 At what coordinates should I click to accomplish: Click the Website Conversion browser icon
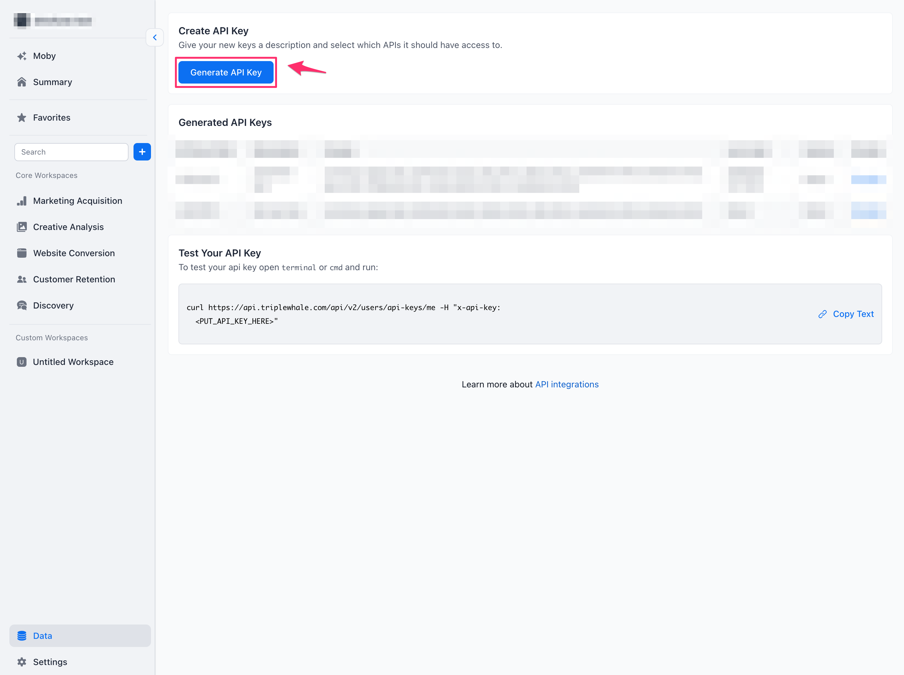click(22, 253)
